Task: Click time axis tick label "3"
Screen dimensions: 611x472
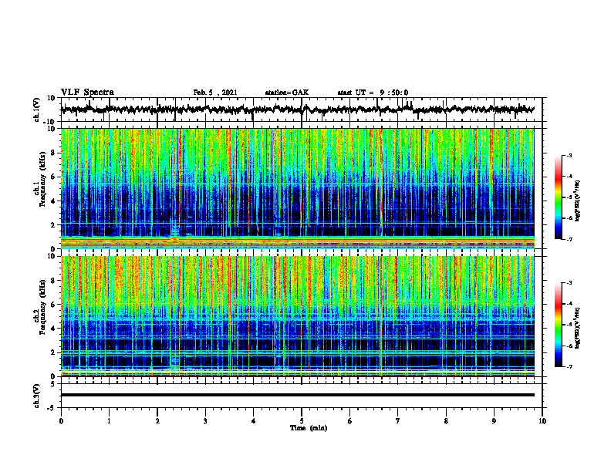Action: point(205,421)
